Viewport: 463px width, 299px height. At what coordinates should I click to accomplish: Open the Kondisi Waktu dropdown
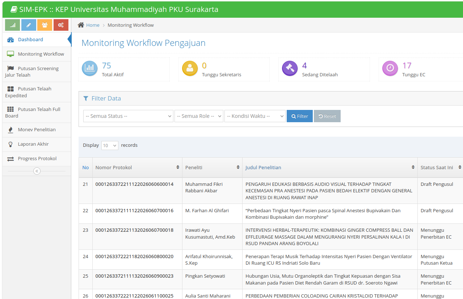pyautogui.click(x=255, y=116)
